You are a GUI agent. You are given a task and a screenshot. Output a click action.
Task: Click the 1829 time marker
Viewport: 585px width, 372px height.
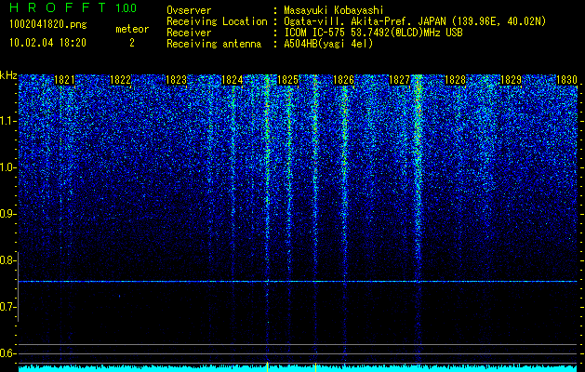pos(511,80)
